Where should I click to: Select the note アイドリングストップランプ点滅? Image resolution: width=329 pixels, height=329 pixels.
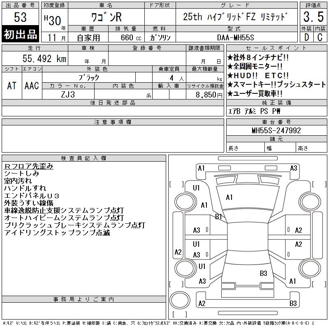coord(57,232)
